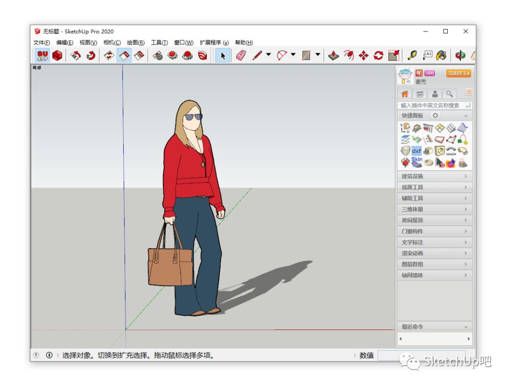Select the Offset tool
The width and height of the screenshot is (508, 385).
click(x=349, y=55)
